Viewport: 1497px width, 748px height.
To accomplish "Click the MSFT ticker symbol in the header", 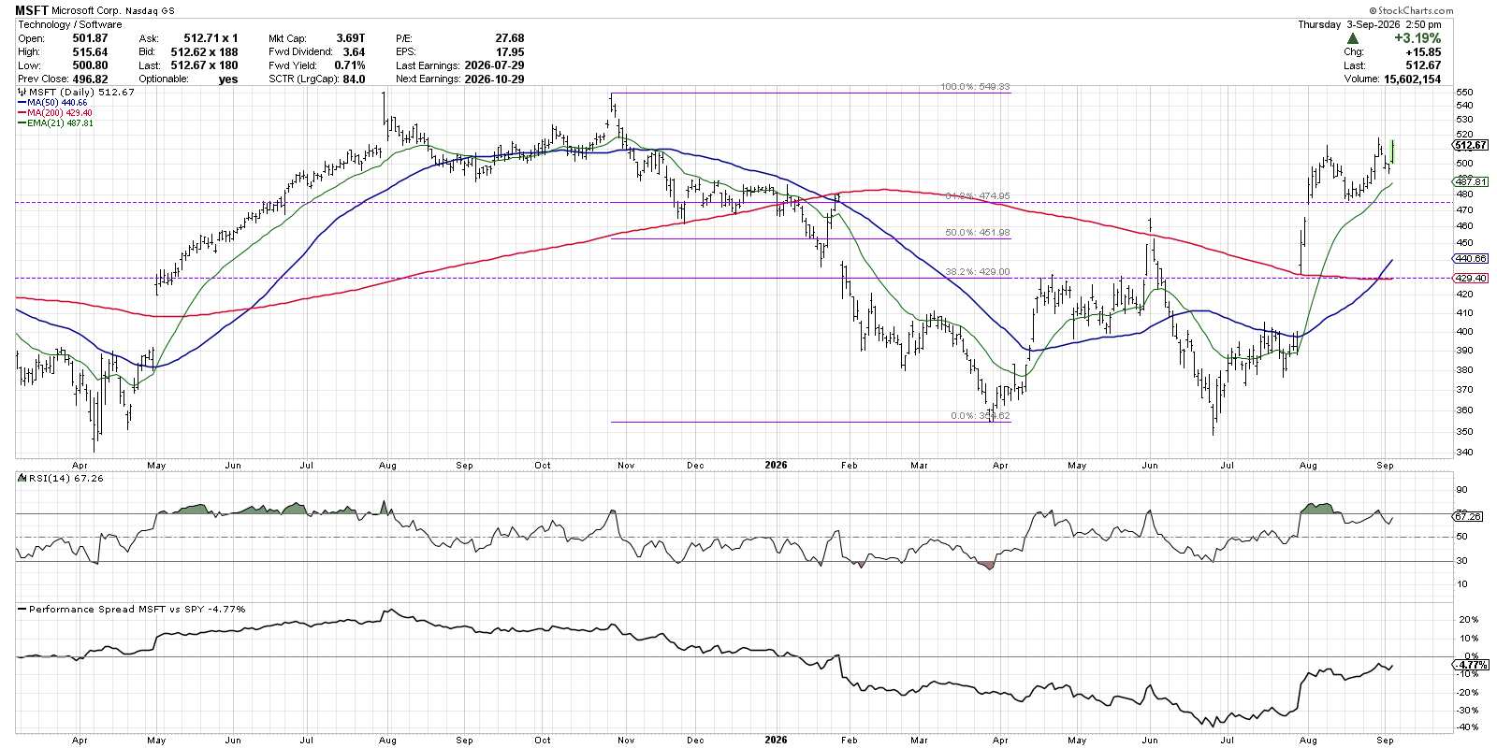I will click(x=32, y=10).
